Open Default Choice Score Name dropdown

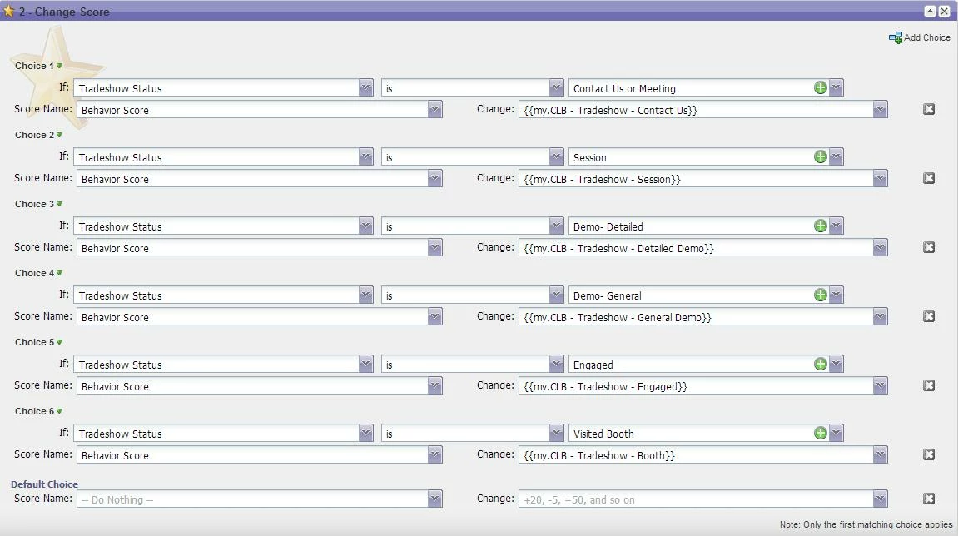[x=434, y=499]
